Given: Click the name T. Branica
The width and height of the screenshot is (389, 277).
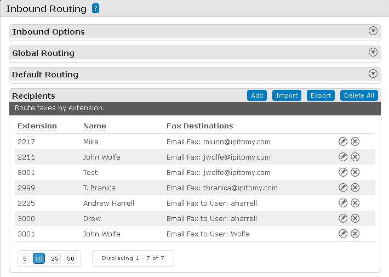Looking at the screenshot, I should click(99, 188).
